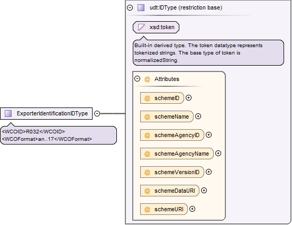The height and width of the screenshot is (225, 292).
Task: Expand the schemeAgencyID attribute
Action: click(208, 135)
